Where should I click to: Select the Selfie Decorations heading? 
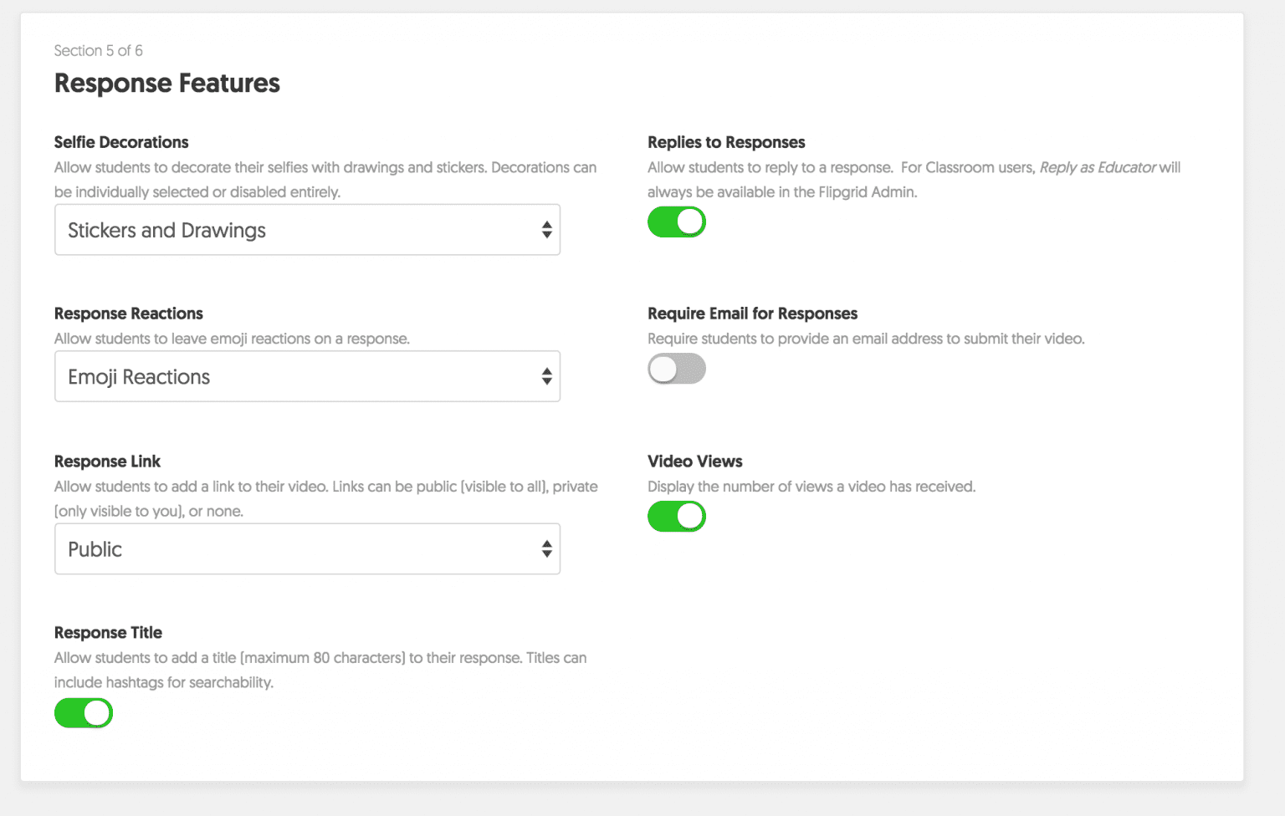pyautogui.click(x=120, y=142)
